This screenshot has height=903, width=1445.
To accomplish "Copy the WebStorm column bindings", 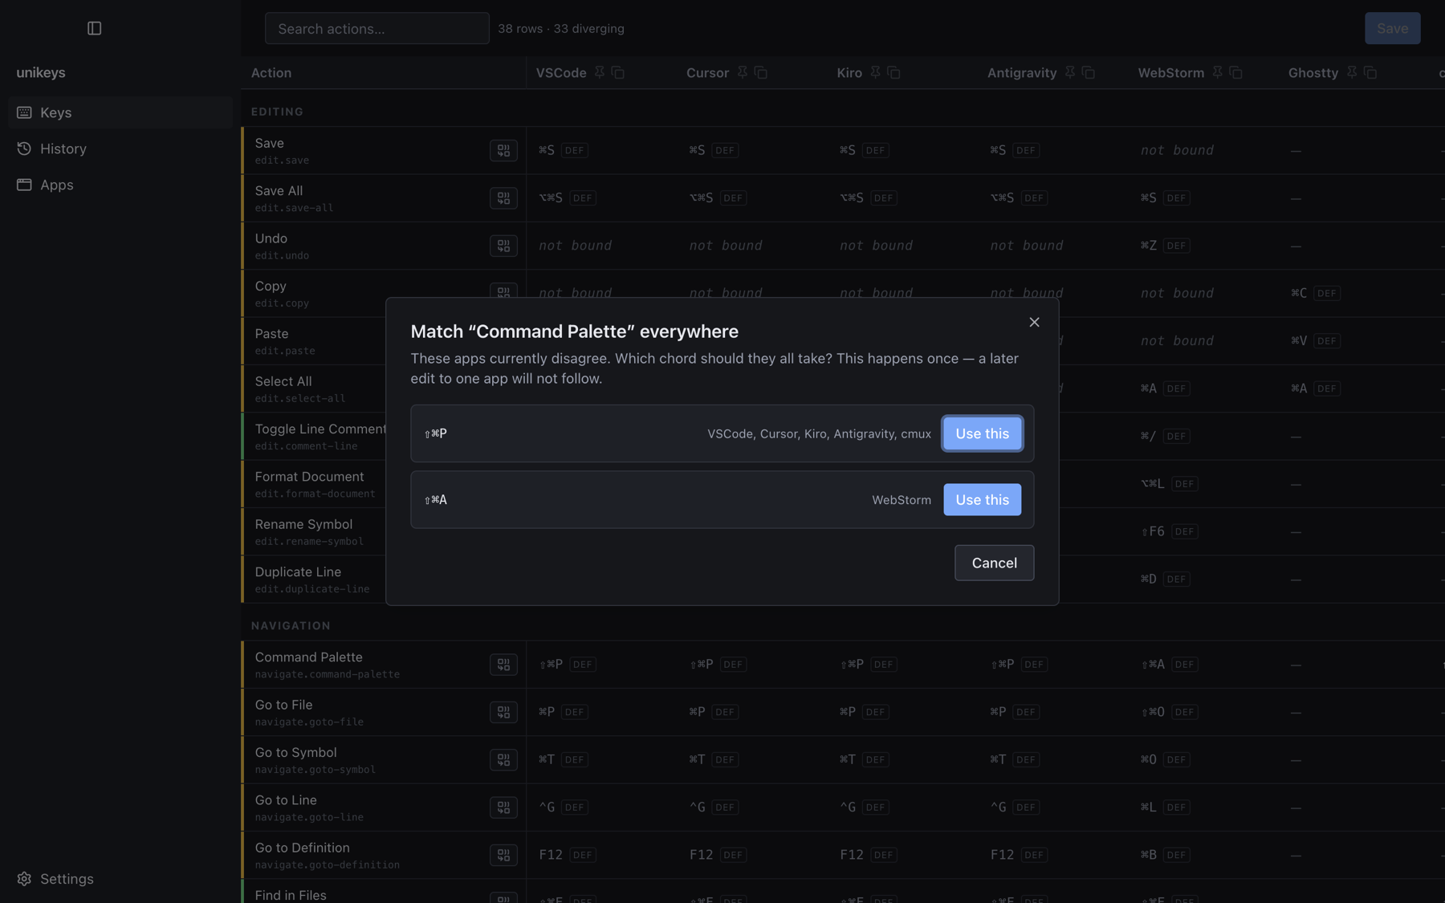I will click(1236, 72).
